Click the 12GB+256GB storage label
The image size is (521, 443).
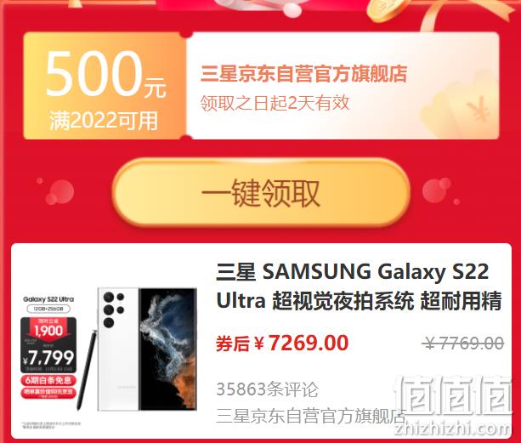pyautogui.click(x=48, y=309)
